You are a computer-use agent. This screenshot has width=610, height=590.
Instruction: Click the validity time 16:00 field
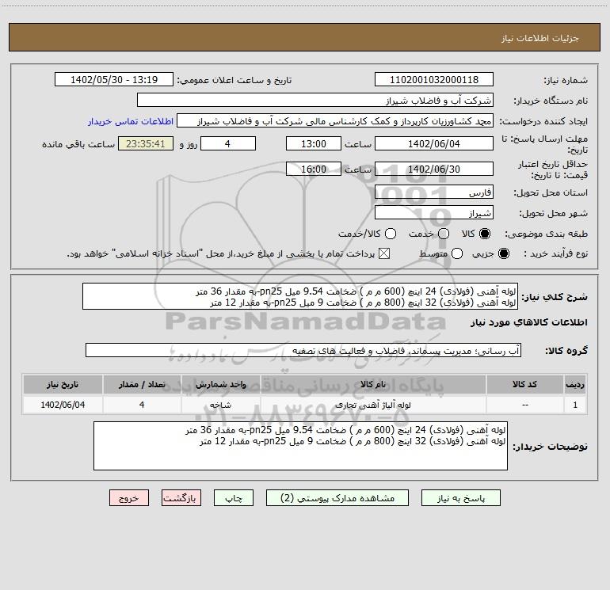(314, 169)
